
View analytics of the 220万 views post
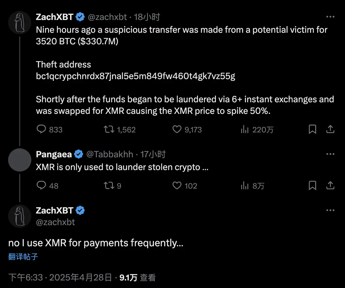click(245, 129)
